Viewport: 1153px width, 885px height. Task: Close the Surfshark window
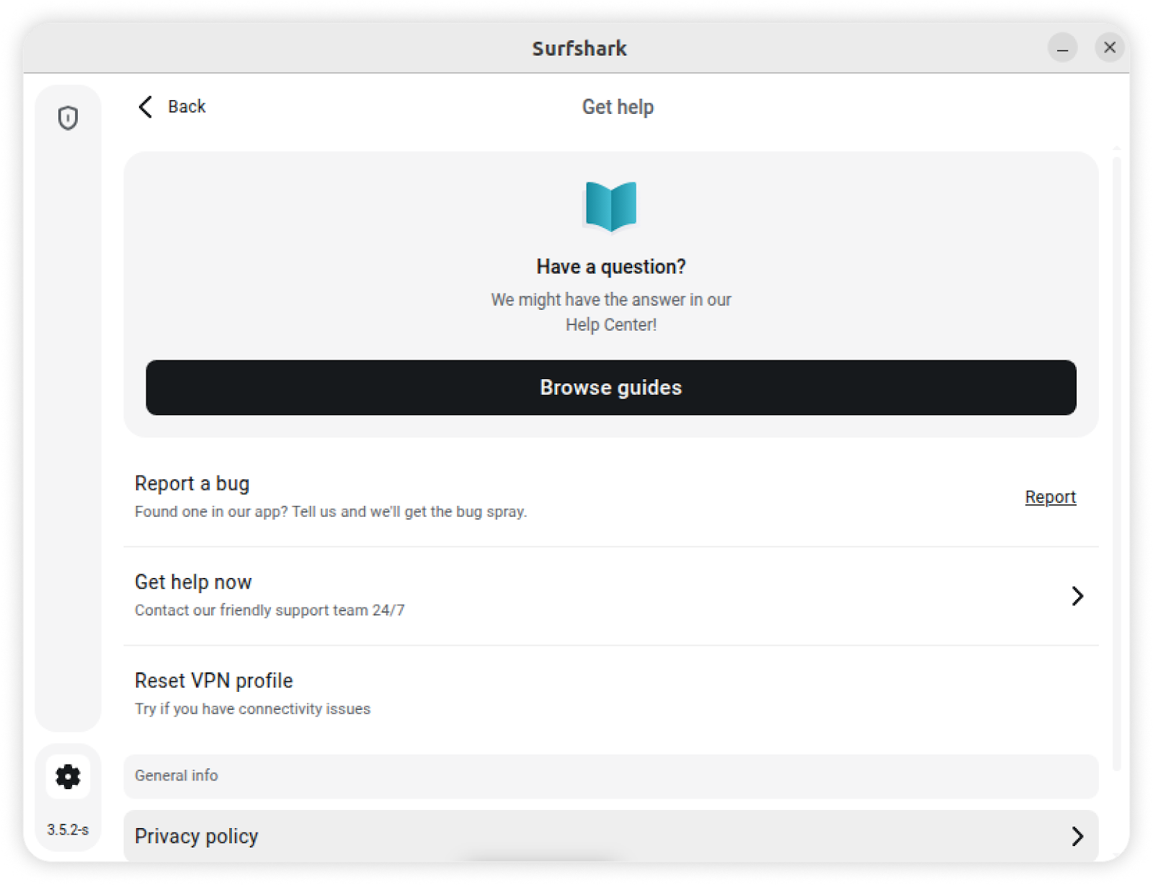click(x=1110, y=48)
